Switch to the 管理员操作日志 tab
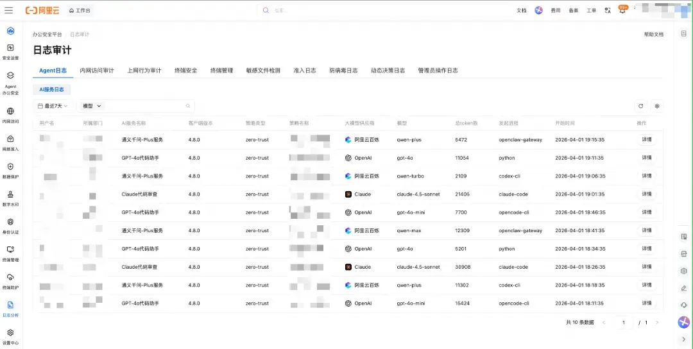The image size is (693, 349). [x=438, y=70]
